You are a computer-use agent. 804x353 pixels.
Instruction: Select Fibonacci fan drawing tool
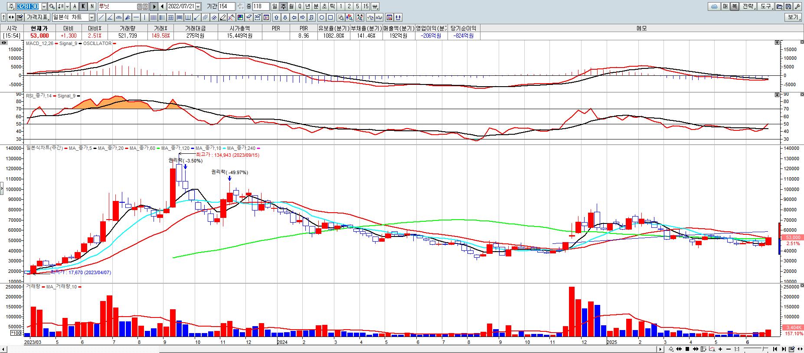coord(127,17)
